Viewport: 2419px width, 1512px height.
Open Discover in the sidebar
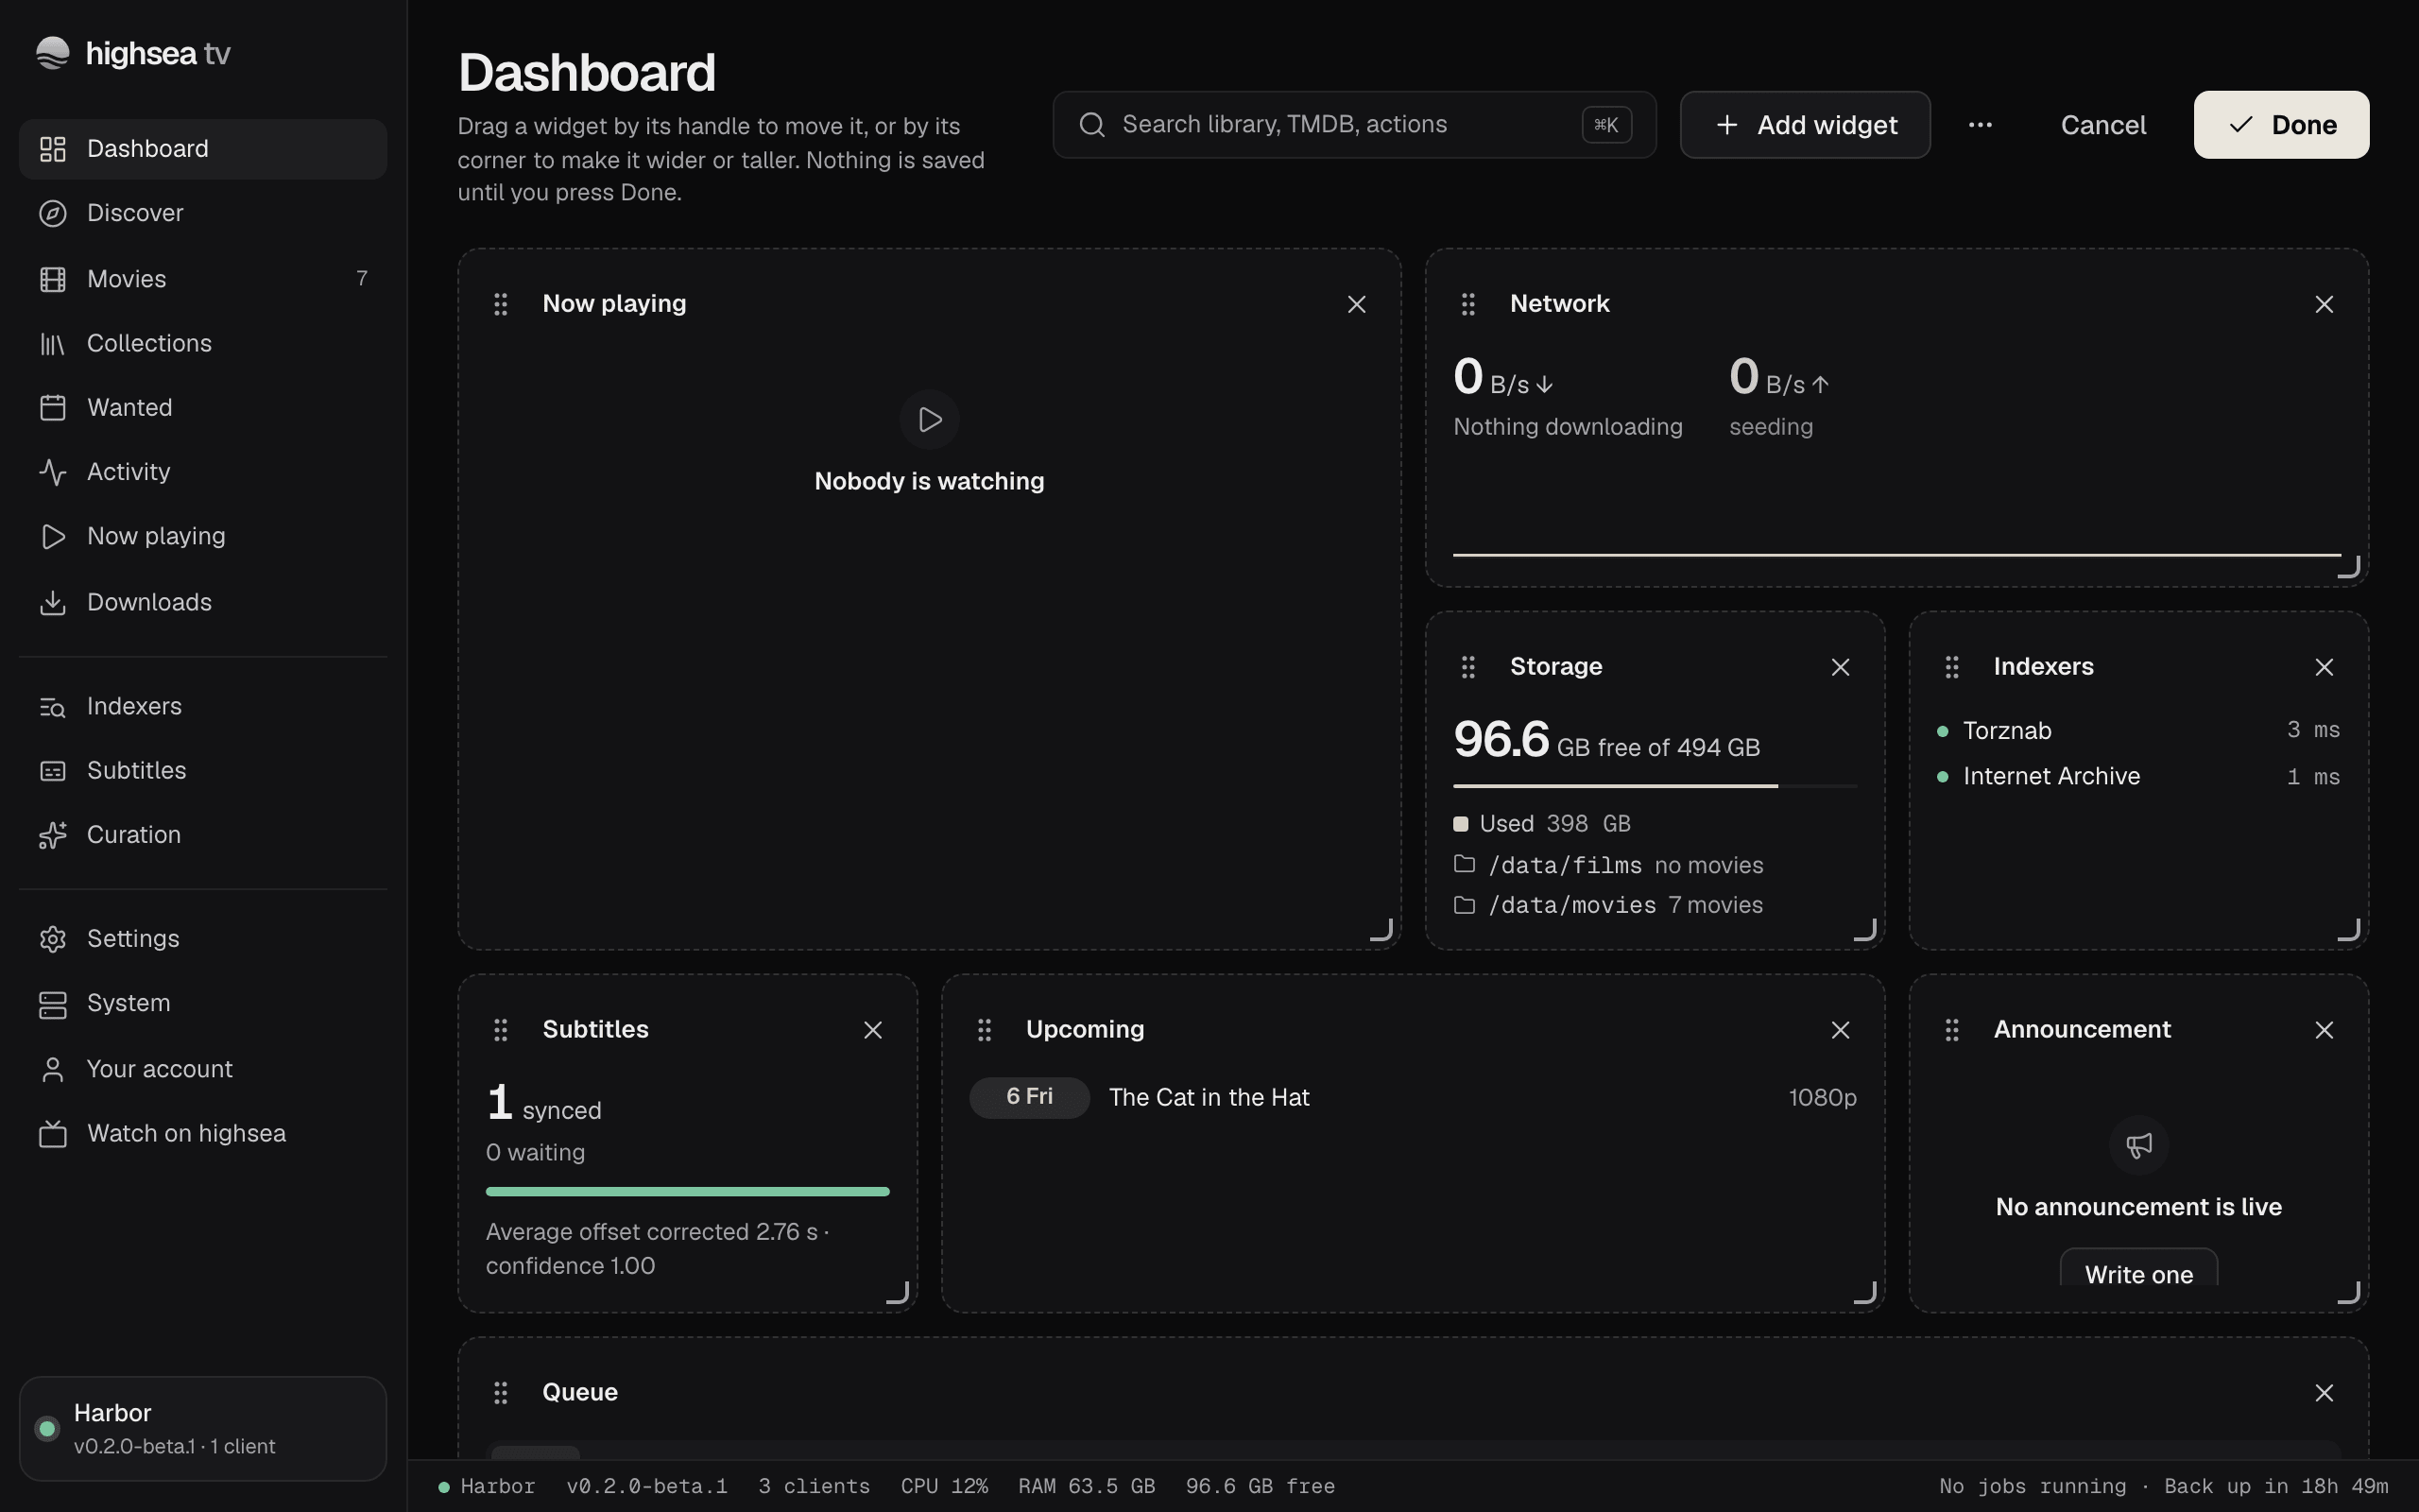click(203, 213)
